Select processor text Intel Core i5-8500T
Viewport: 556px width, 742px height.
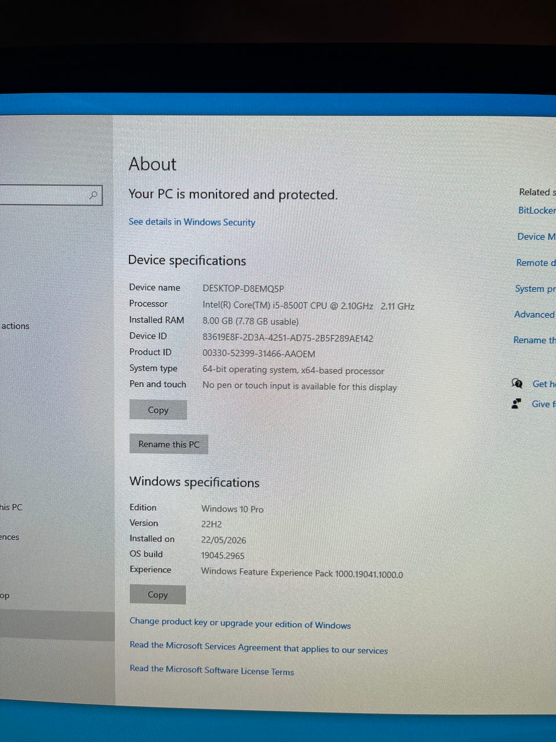point(308,305)
